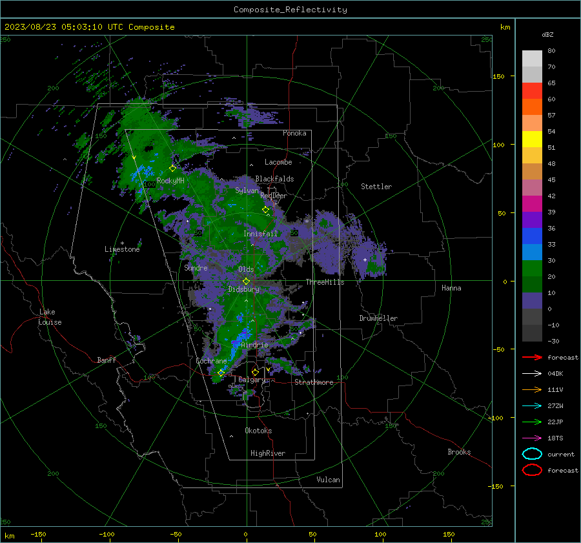
Task: Click the yellow diamond marker over Calgary
Action: 255,372
